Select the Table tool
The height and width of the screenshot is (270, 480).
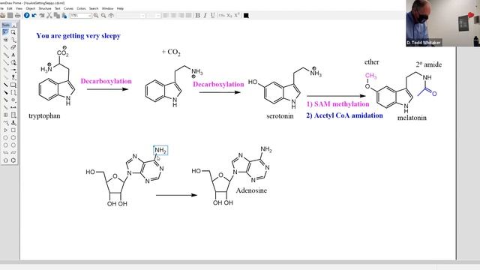pyautogui.click(x=5, y=115)
